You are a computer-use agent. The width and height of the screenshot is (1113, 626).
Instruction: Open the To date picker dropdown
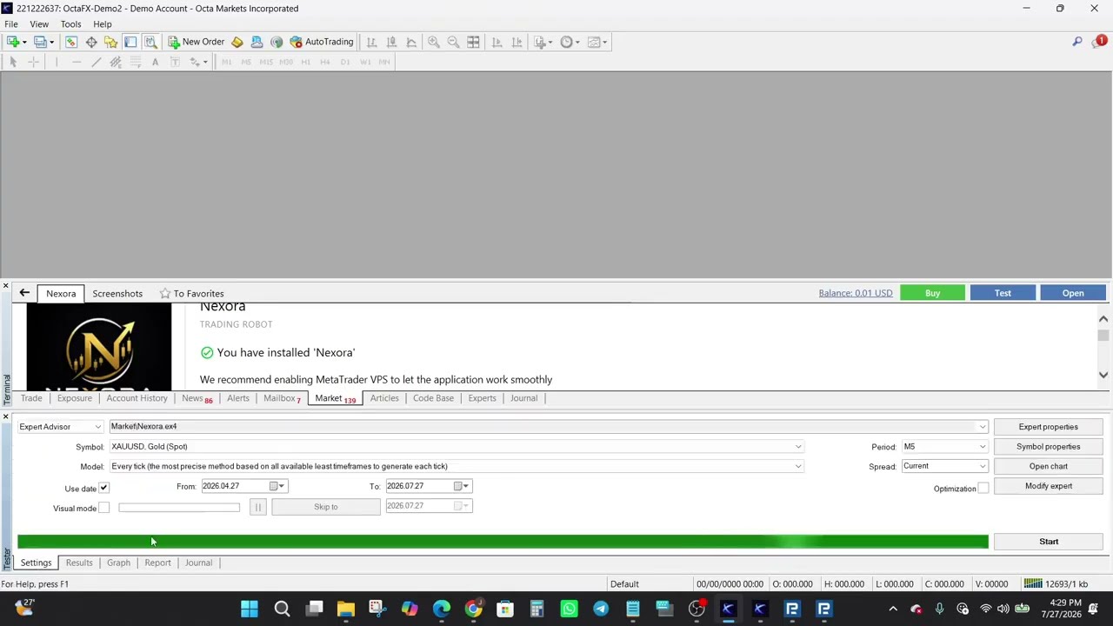coord(462,486)
